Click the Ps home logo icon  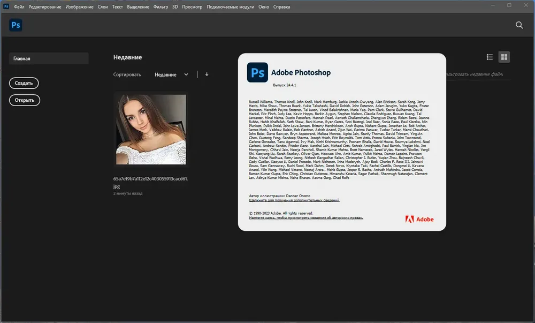pos(16,25)
